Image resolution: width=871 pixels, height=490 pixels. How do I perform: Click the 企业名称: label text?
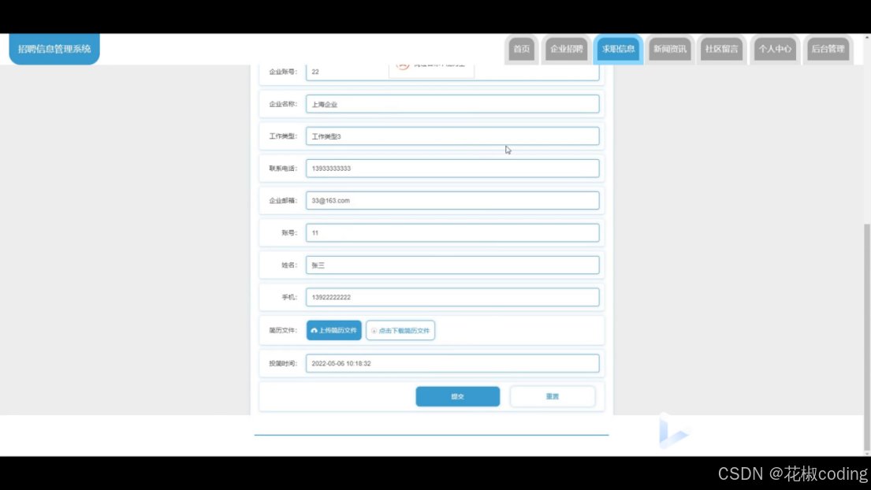click(283, 104)
